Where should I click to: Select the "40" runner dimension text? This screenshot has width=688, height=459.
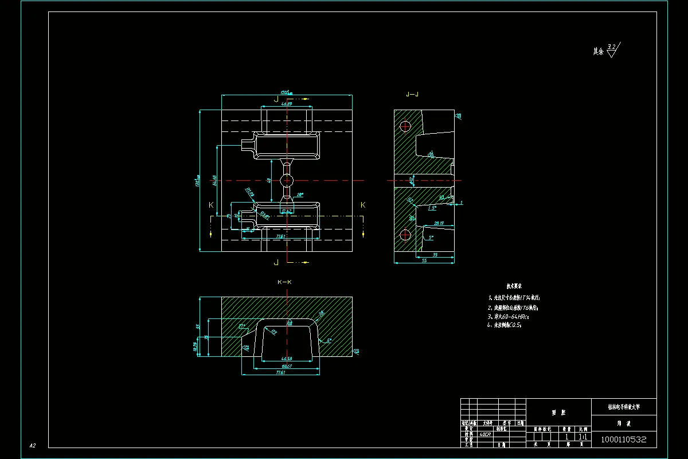[269, 180]
